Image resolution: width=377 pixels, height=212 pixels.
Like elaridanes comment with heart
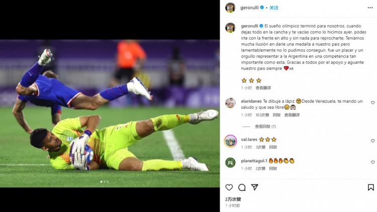[372, 103]
